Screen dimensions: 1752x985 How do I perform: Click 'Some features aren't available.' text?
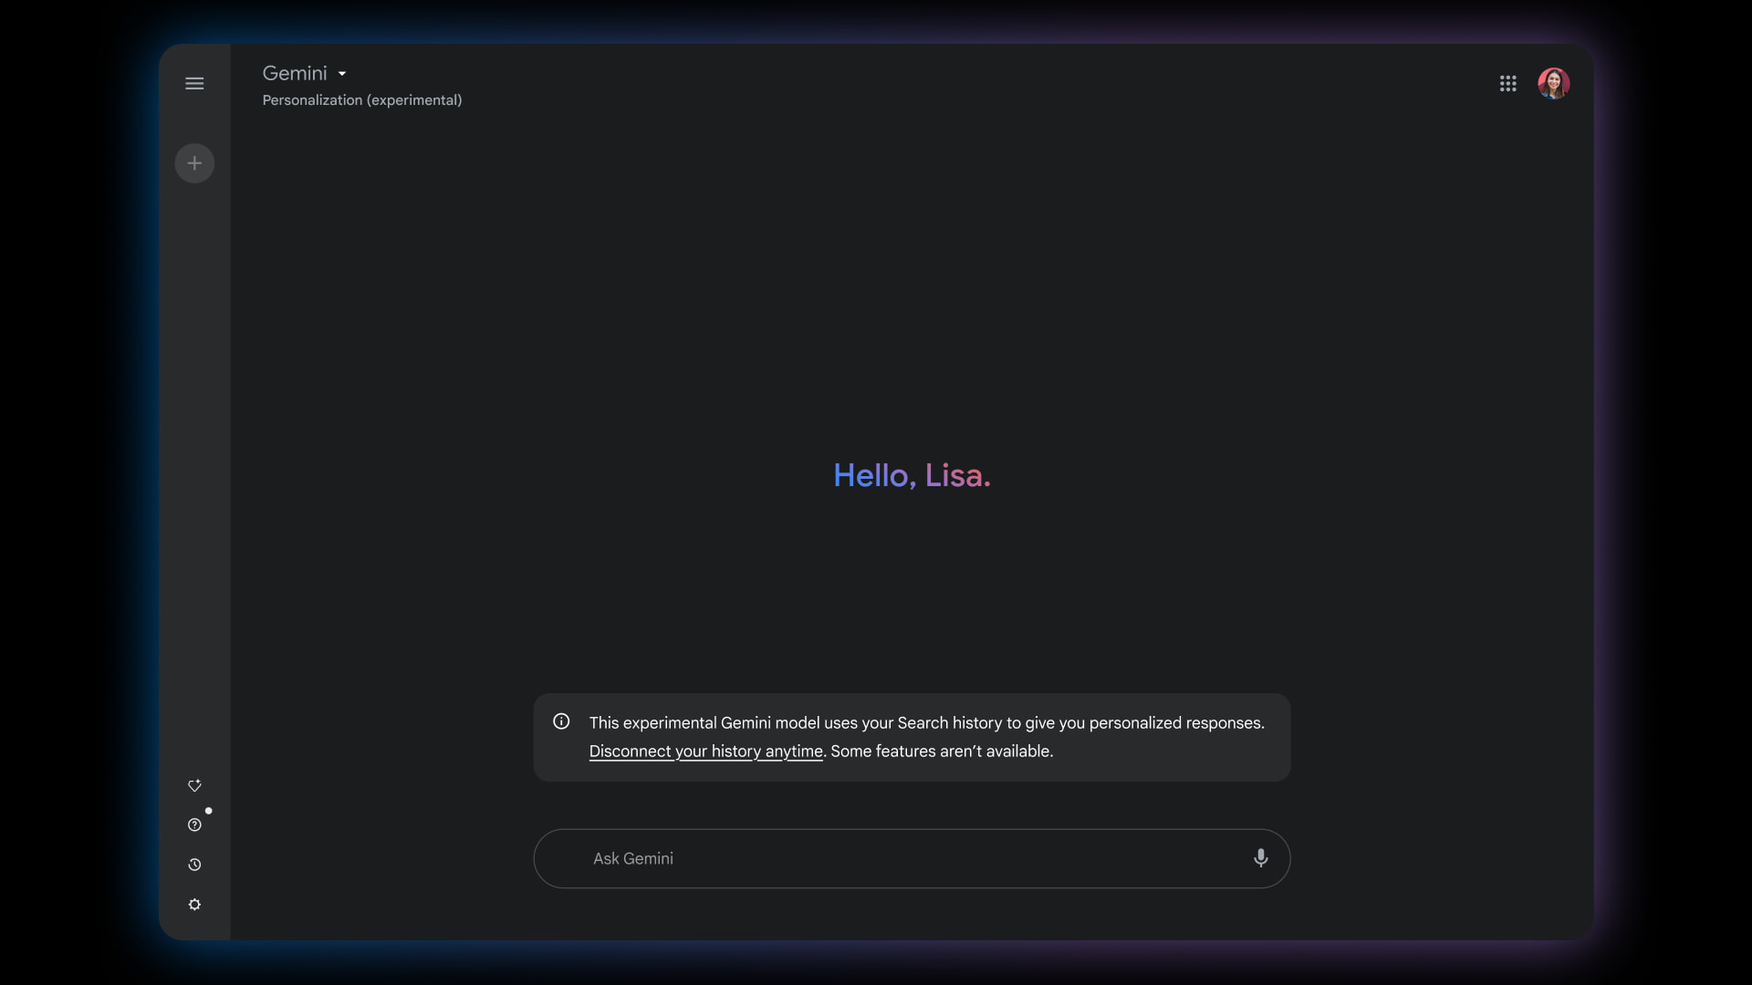coord(942,752)
